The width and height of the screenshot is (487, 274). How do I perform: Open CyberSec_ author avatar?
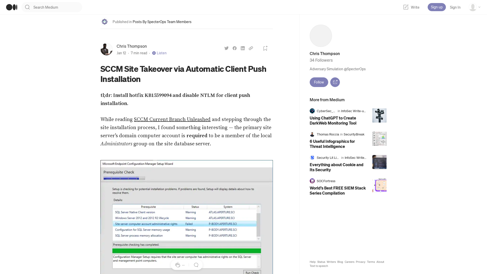pos(312,111)
